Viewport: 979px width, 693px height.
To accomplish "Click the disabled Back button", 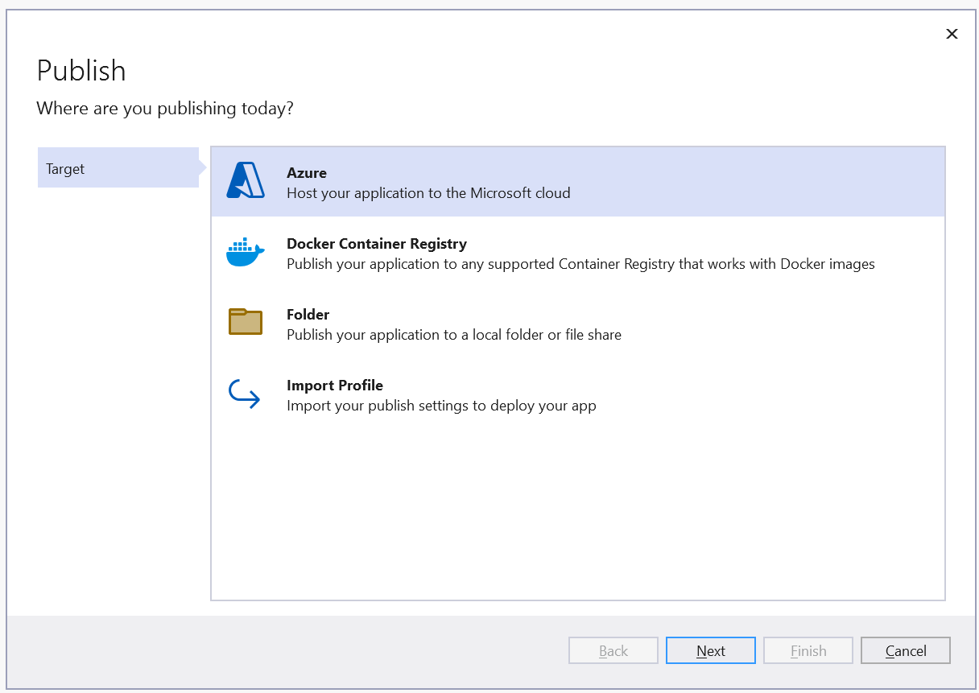I will pos(613,650).
